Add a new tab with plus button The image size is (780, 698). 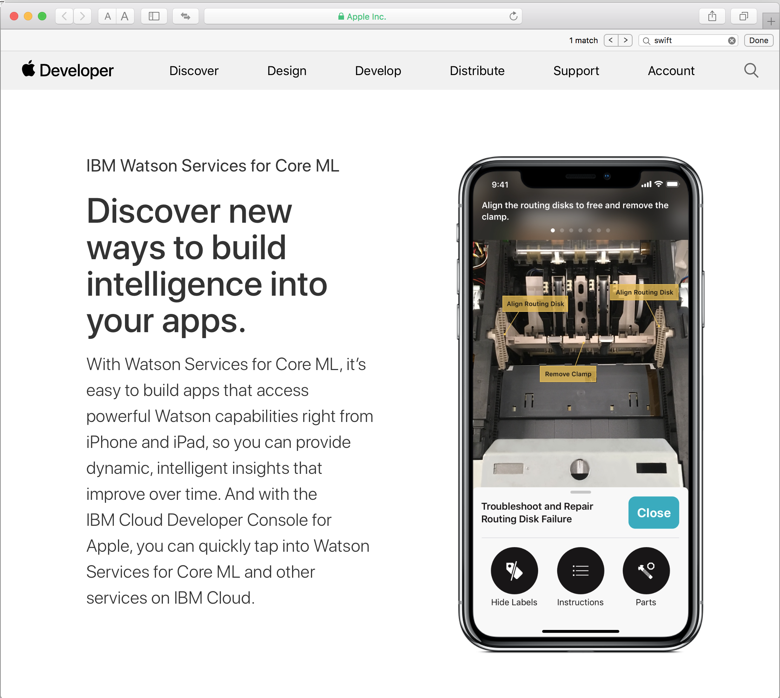pos(771,21)
